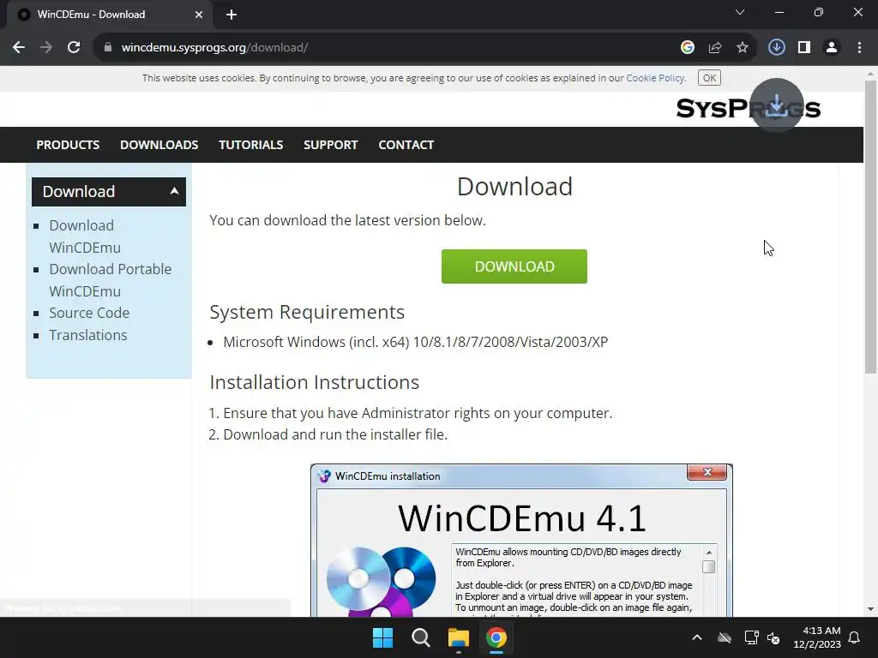Open the tab search chevron
Viewport: 878px width, 658px height.
pyautogui.click(x=740, y=12)
